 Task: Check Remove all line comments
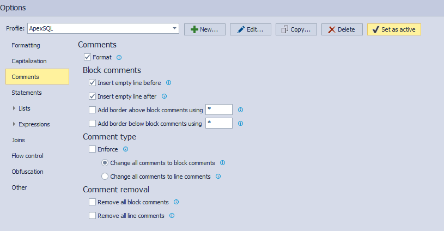point(92,216)
